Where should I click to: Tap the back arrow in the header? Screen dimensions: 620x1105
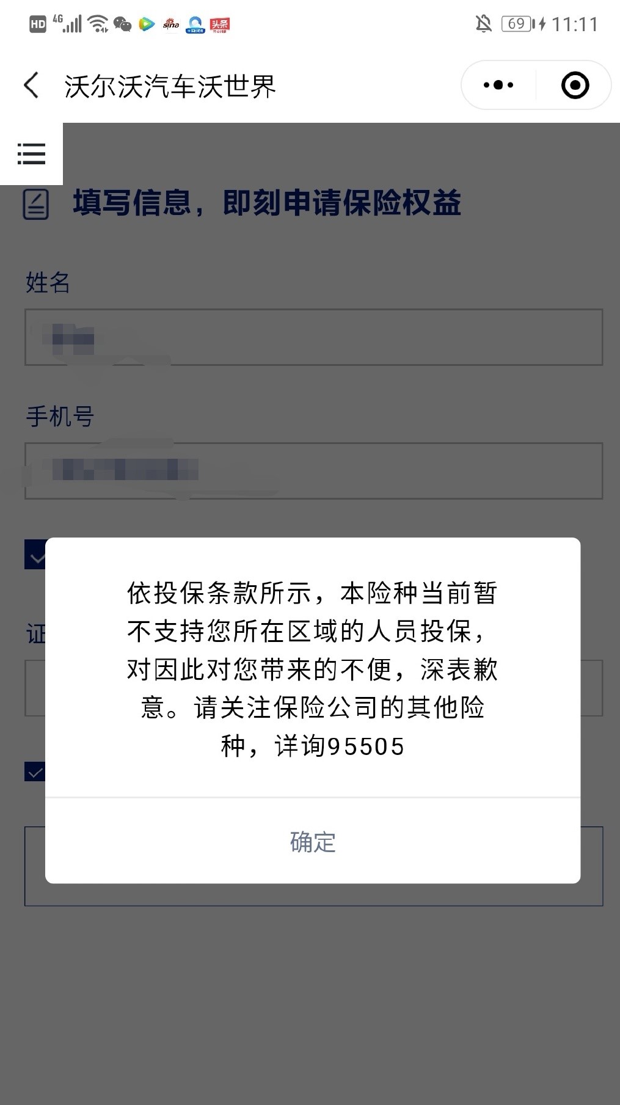pyautogui.click(x=31, y=85)
